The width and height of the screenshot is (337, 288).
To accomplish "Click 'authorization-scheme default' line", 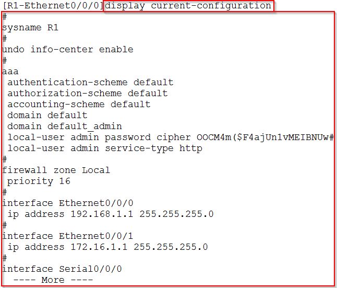I will click(x=88, y=94).
